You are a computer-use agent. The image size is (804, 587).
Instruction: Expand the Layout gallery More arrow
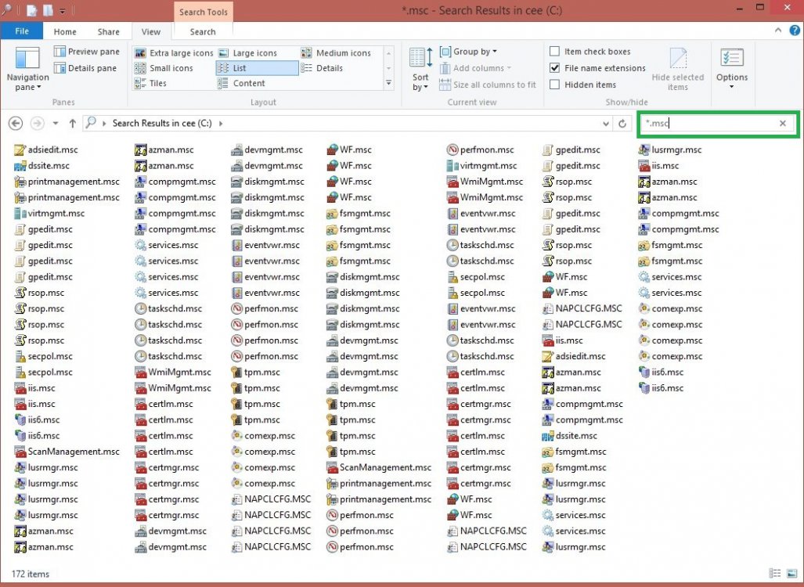point(388,83)
